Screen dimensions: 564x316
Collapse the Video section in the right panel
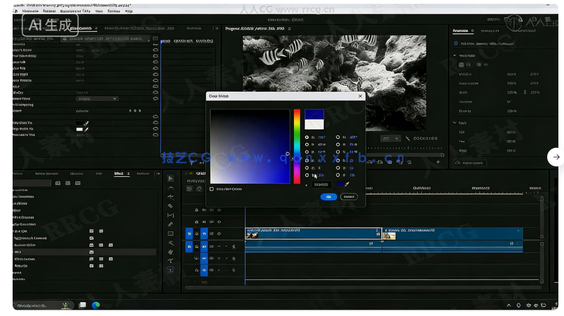coord(454,56)
